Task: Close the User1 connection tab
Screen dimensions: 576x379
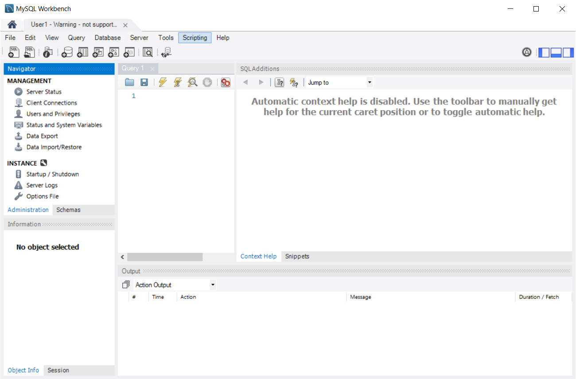Action: [125, 25]
